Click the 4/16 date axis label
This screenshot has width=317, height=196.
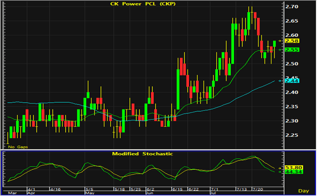pyautogui.click(x=55, y=189)
